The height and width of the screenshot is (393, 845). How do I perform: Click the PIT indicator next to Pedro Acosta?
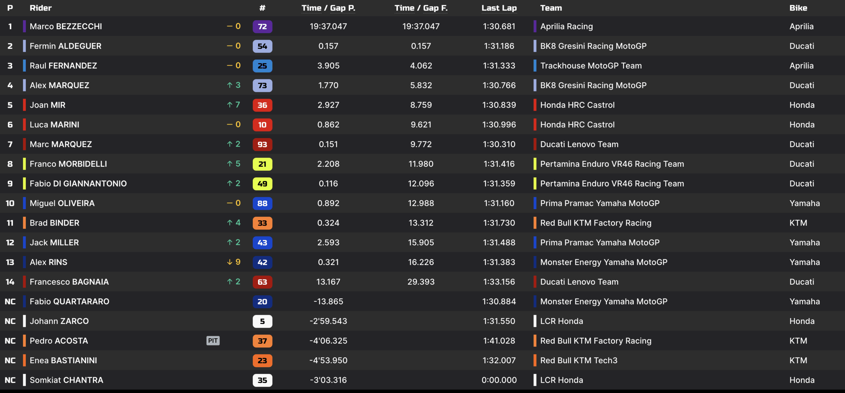(x=213, y=340)
